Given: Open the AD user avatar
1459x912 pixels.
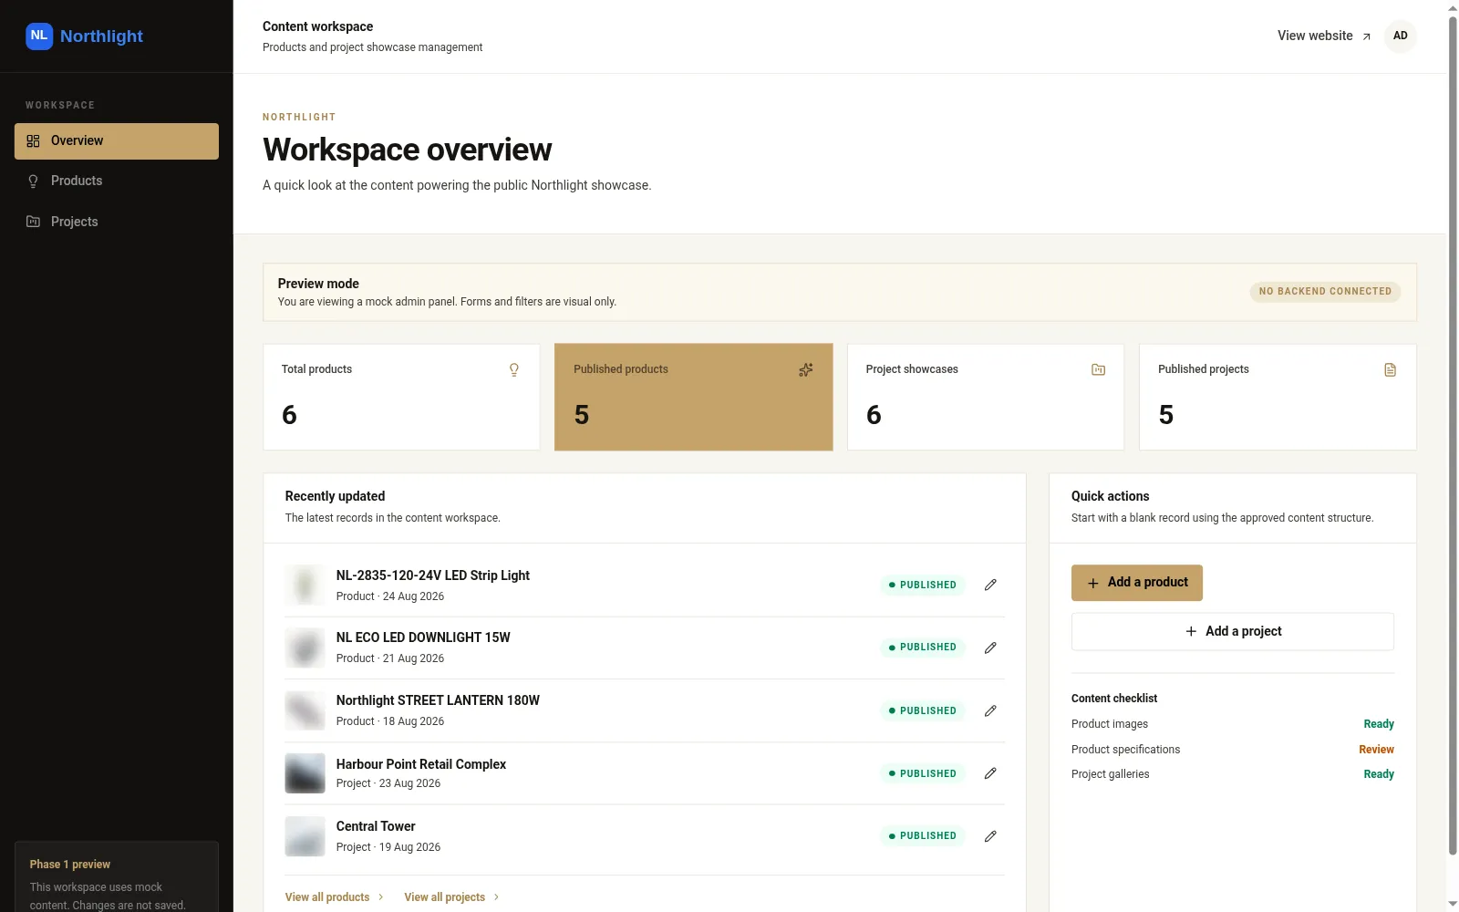Looking at the screenshot, I should coord(1400,36).
